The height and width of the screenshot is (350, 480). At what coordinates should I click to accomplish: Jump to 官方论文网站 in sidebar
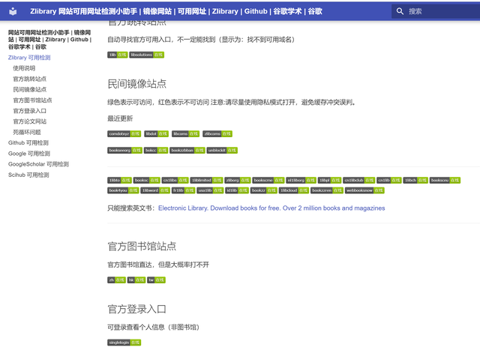[x=29, y=121]
